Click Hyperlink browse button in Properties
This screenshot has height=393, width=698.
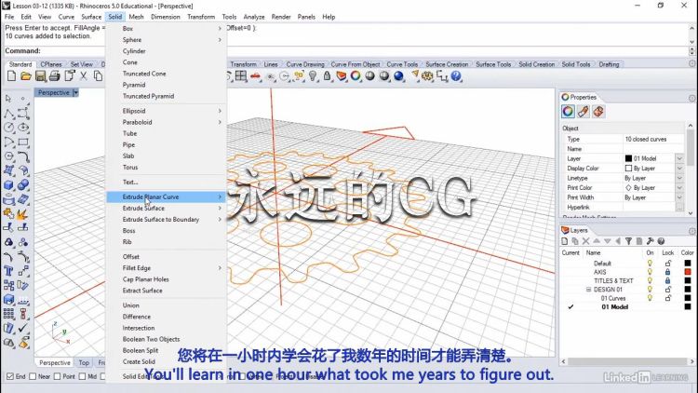(x=679, y=208)
